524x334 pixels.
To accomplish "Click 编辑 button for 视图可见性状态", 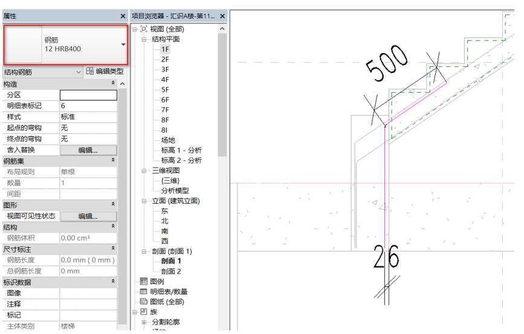I will (x=88, y=216).
